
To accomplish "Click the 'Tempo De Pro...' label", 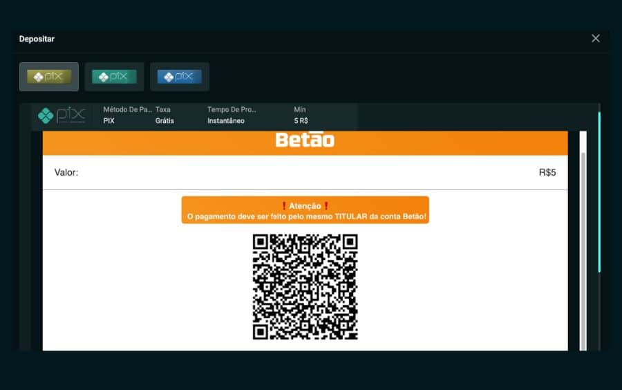I will tap(232, 109).
